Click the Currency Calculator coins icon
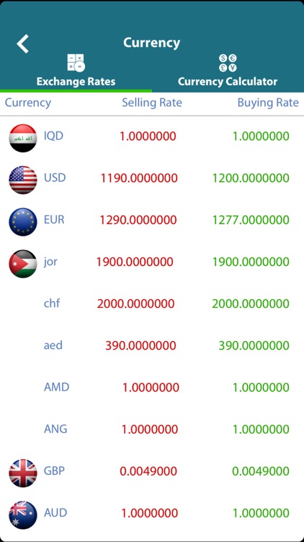 (228, 63)
